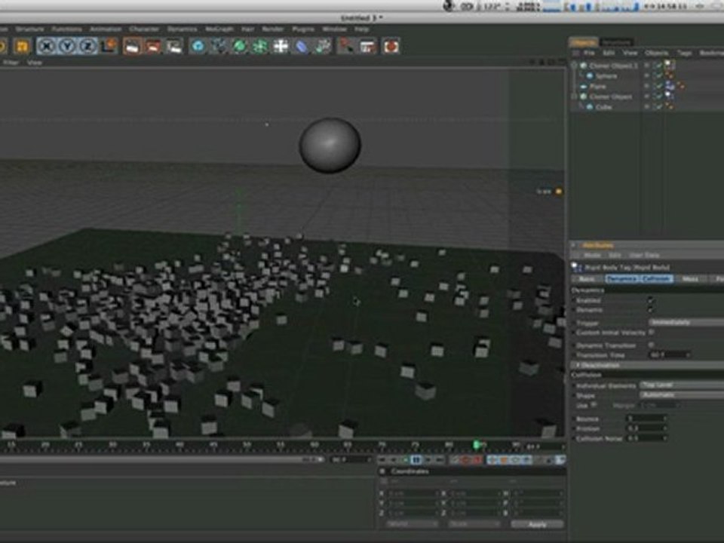Enable Dynamic Transition checkbox

pyautogui.click(x=651, y=345)
